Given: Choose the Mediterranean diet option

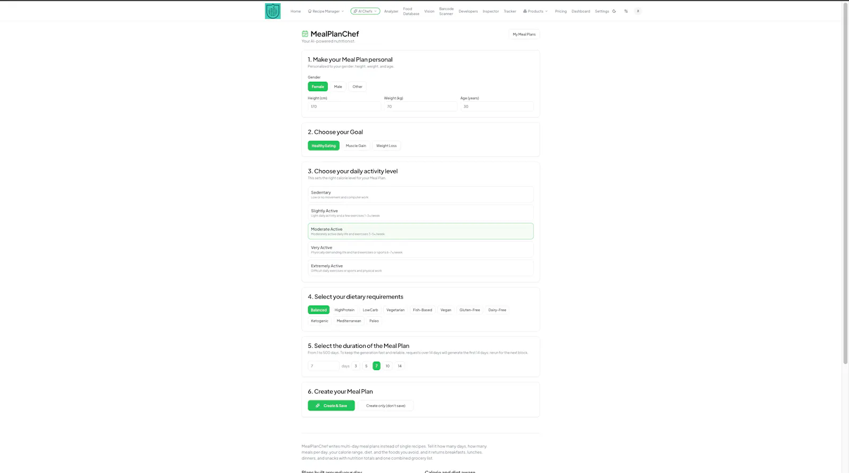Looking at the screenshot, I should 349,321.
